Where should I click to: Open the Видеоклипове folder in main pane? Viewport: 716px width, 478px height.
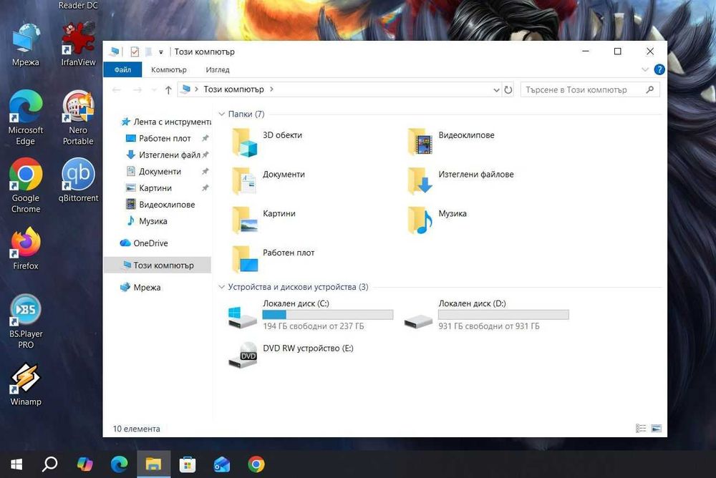(451, 142)
